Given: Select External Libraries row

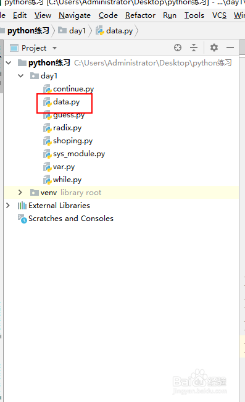Looking at the screenshot, I should [121, 206].
